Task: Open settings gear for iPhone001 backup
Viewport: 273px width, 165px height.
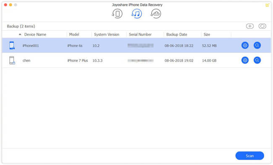Action: pos(245,45)
